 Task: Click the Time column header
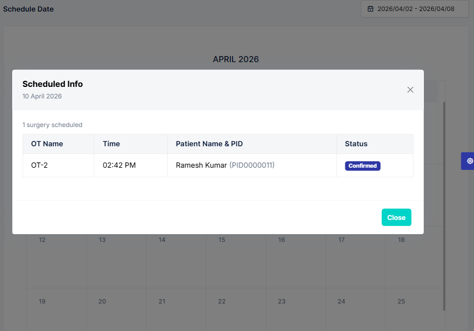click(x=111, y=144)
